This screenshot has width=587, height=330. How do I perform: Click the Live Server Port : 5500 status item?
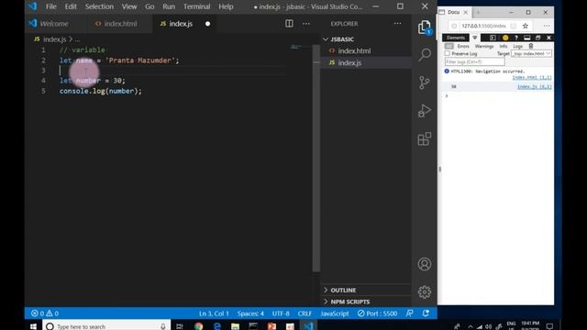click(x=377, y=313)
